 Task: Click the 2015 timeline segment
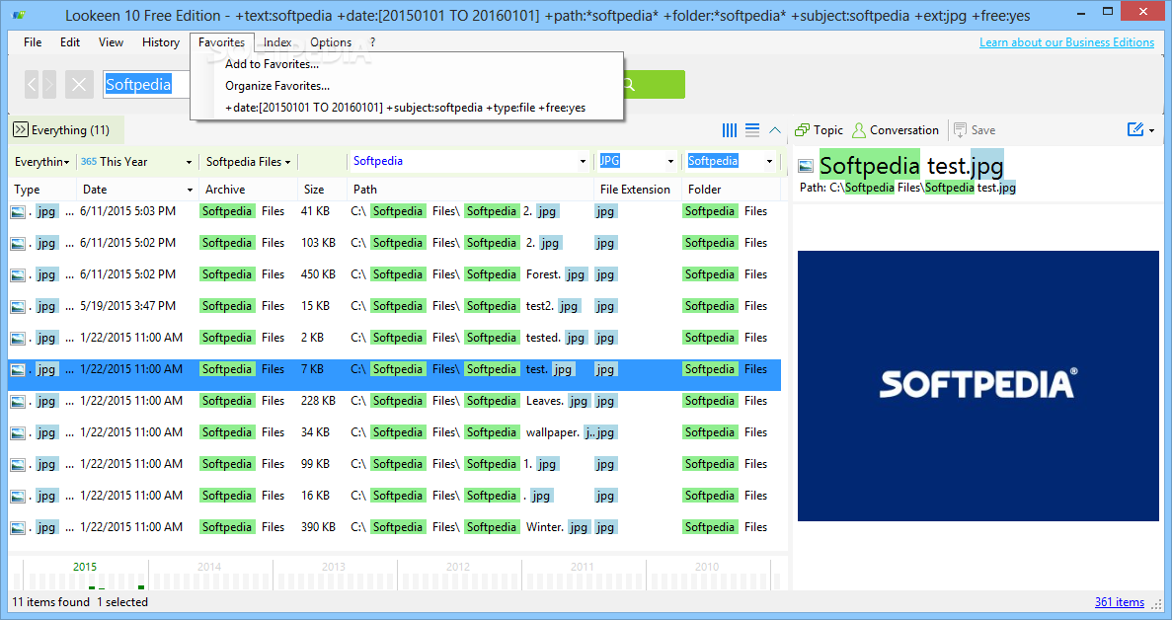tap(85, 575)
